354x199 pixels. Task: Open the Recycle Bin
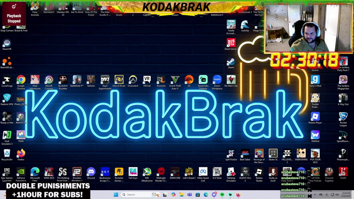[7, 155]
